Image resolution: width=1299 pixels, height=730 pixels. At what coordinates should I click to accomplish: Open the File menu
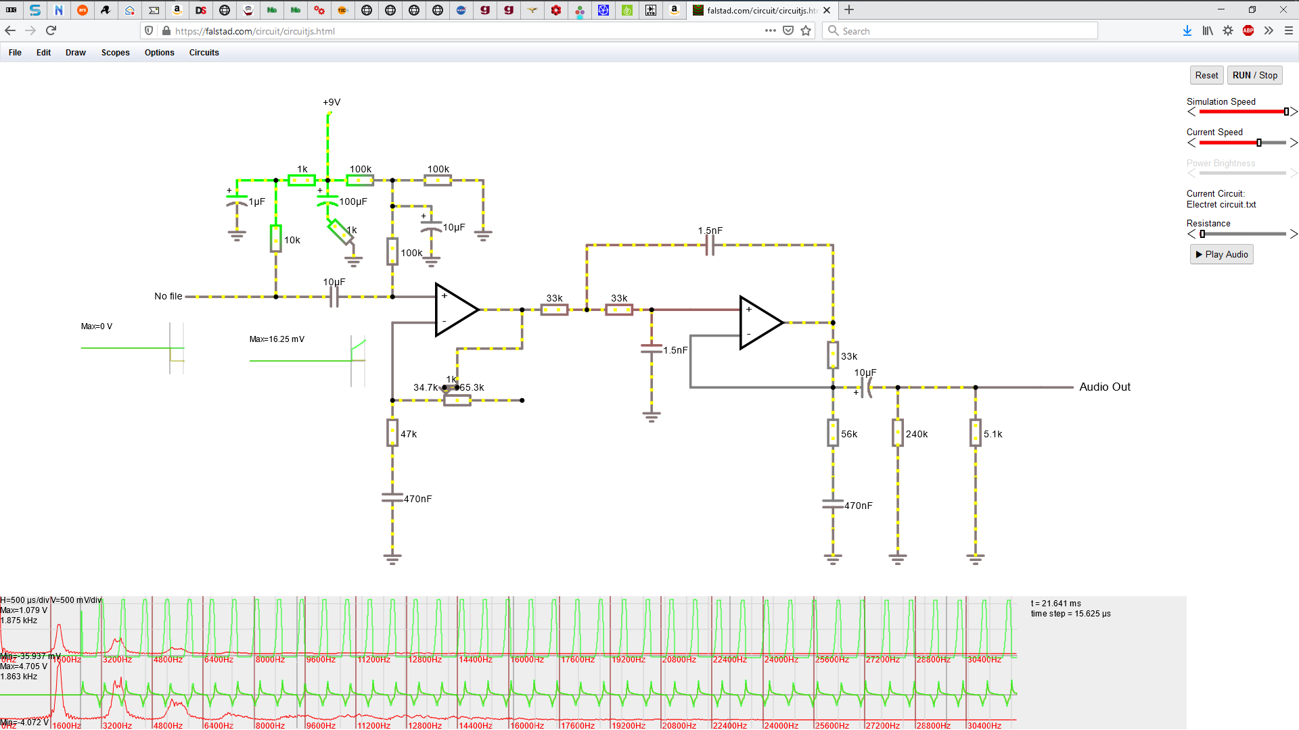tap(15, 53)
